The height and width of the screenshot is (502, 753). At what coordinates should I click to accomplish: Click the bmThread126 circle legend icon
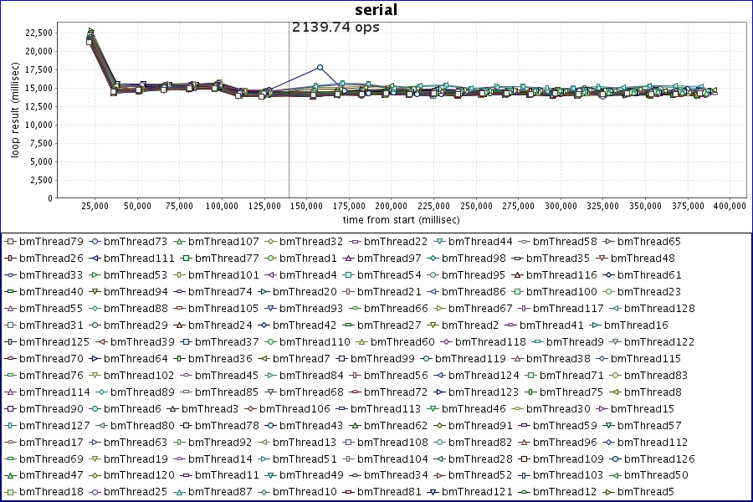[616, 459]
